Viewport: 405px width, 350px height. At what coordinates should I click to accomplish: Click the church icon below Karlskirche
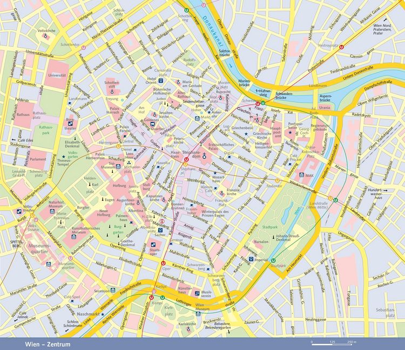pos(188,328)
